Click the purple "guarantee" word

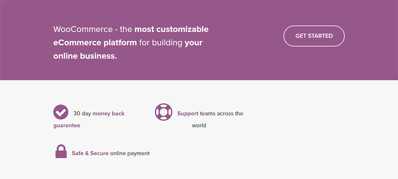tap(67, 126)
